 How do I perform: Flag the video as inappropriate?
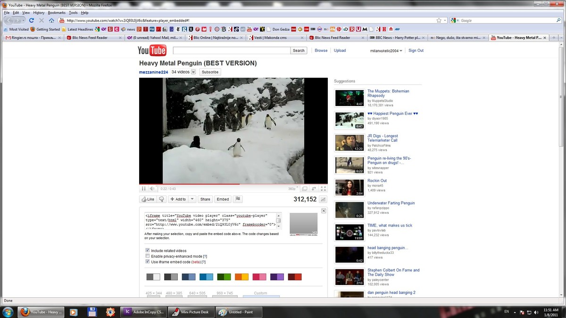point(238,199)
